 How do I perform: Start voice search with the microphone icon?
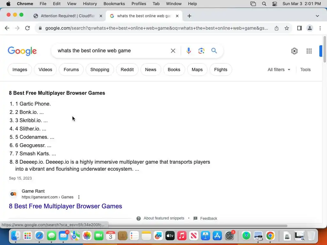[188, 51]
